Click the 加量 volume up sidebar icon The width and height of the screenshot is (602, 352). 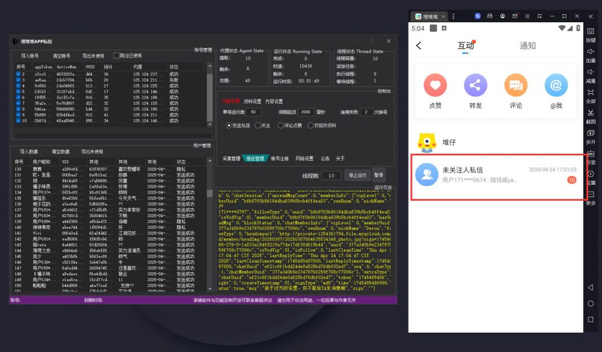click(590, 52)
